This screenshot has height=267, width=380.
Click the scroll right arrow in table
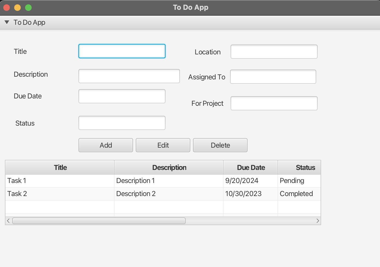(318, 221)
